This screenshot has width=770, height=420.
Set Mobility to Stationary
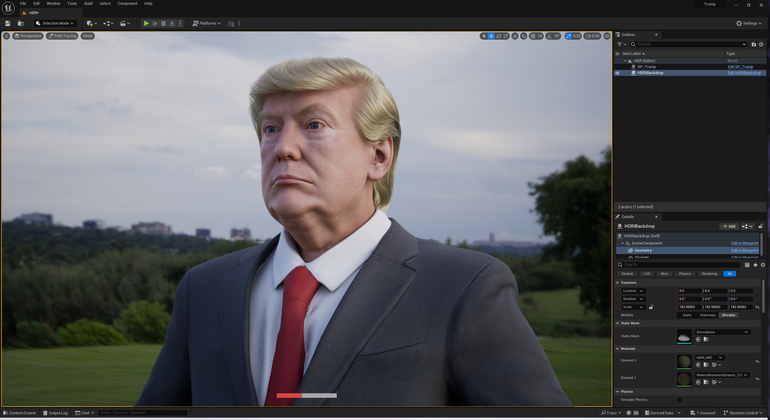(708, 315)
